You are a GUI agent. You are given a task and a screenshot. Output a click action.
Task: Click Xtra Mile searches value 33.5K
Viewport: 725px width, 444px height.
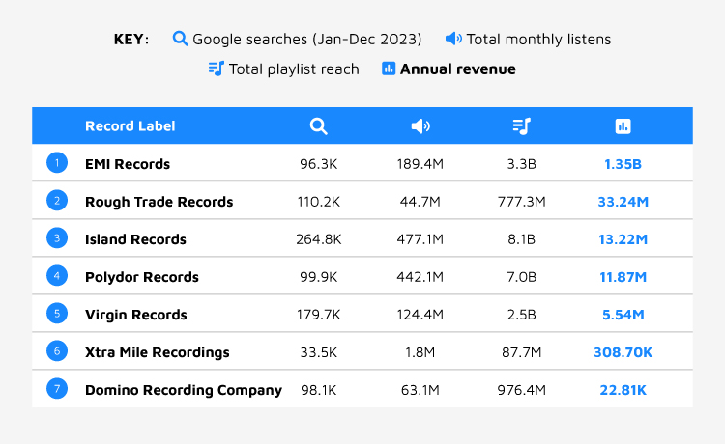pos(319,352)
